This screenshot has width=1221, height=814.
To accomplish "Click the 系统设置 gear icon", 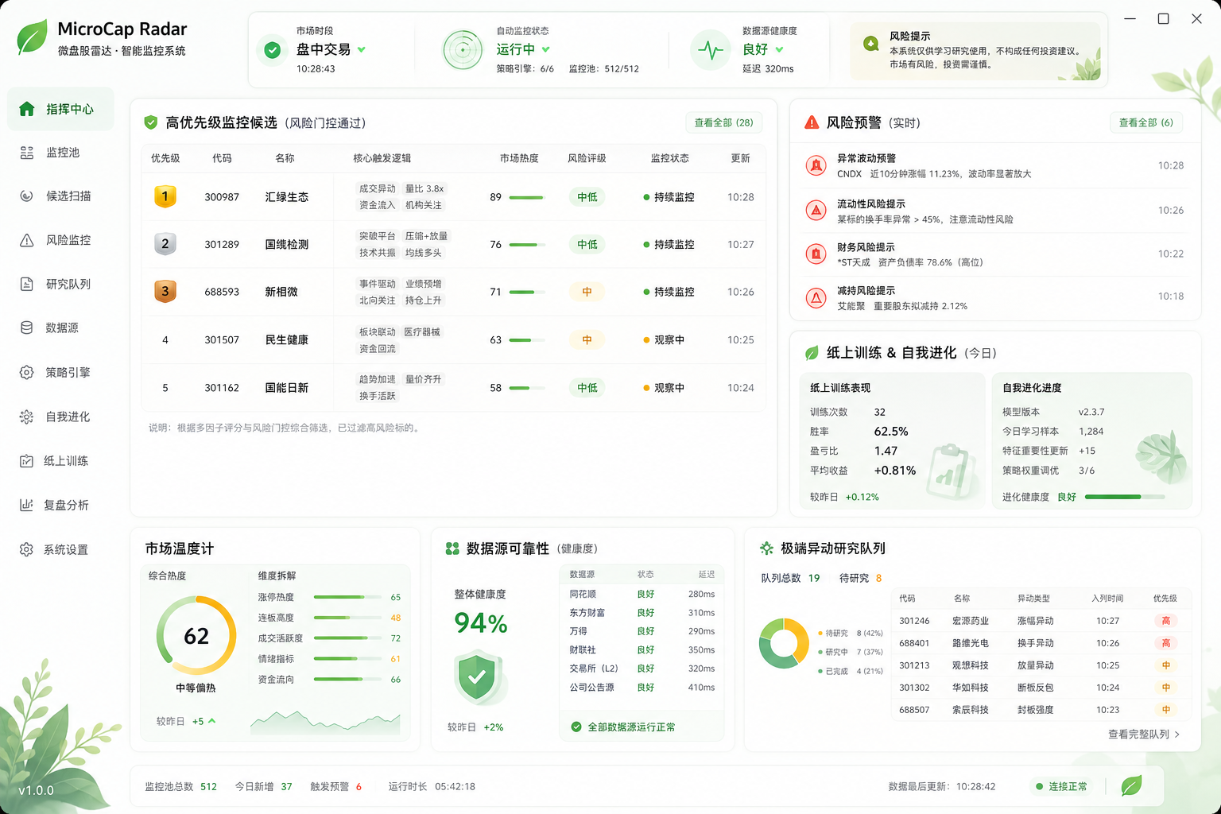I will tap(27, 549).
